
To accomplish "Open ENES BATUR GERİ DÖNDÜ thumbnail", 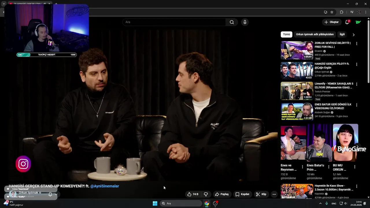I will point(297,112).
